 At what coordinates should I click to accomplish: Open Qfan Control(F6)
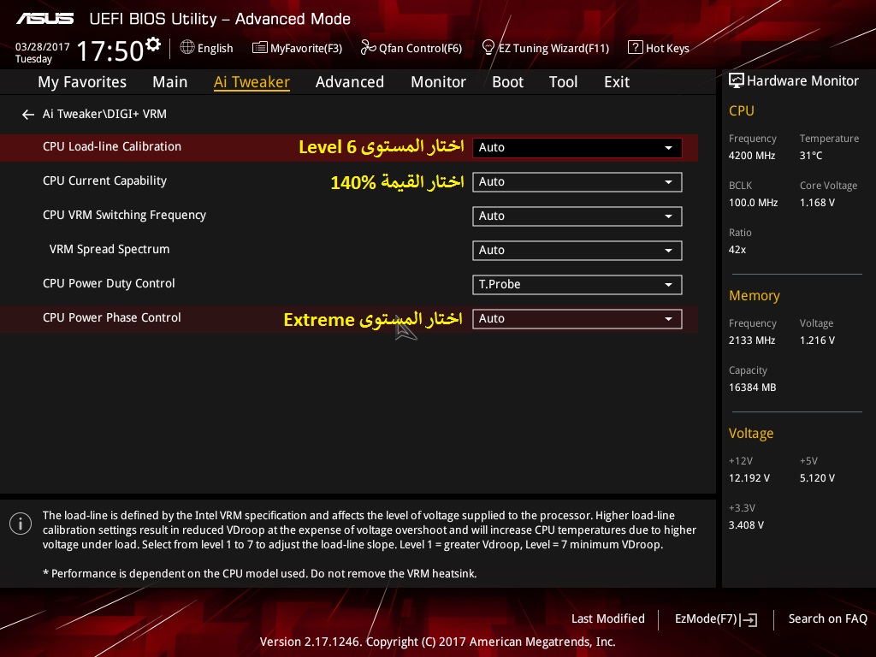pos(411,48)
